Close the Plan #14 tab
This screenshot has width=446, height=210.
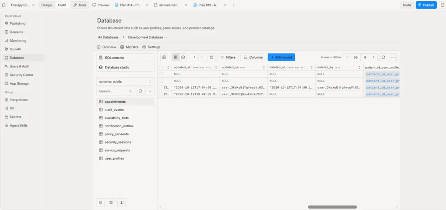[147, 5]
